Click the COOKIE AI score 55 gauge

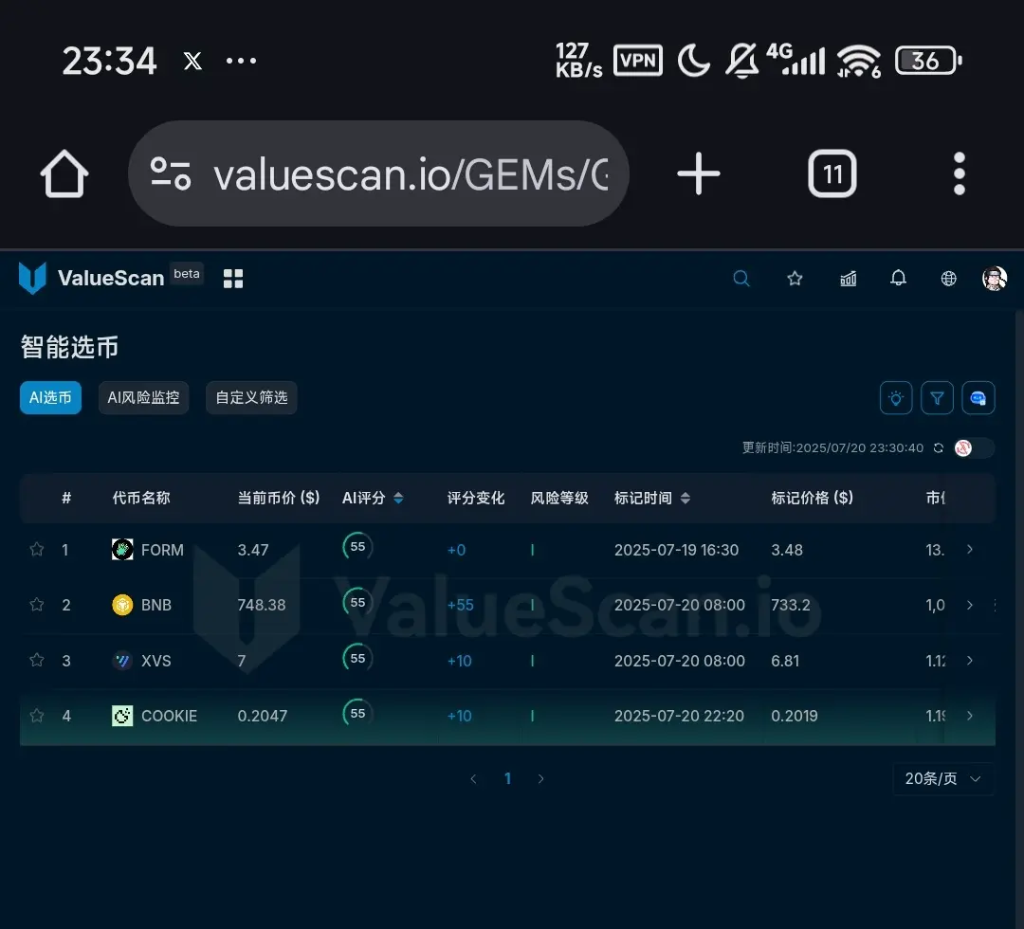pos(357,713)
